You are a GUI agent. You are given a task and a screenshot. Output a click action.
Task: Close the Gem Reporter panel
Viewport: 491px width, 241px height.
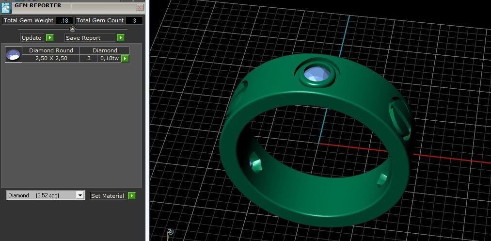point(140,8)
